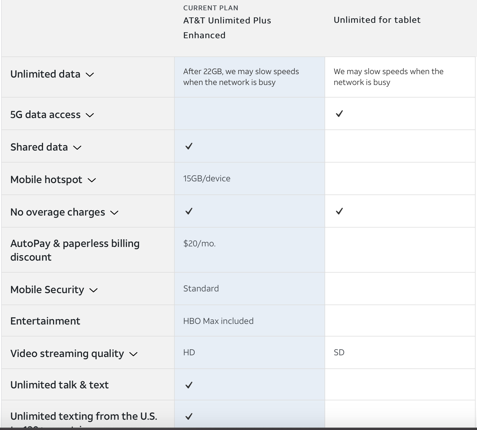Click Shared data checkmark under current plan
Viewport: 477px width, 430px height.
coord(189,146)
